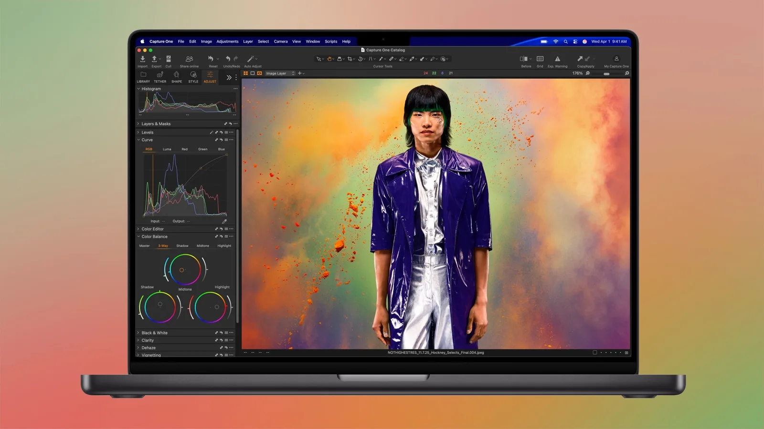The width and height of the screenshot is (764, 429).
Task: Switch Color Balance to Master tab
Action: pyautogui.click(x=144, y=246)
